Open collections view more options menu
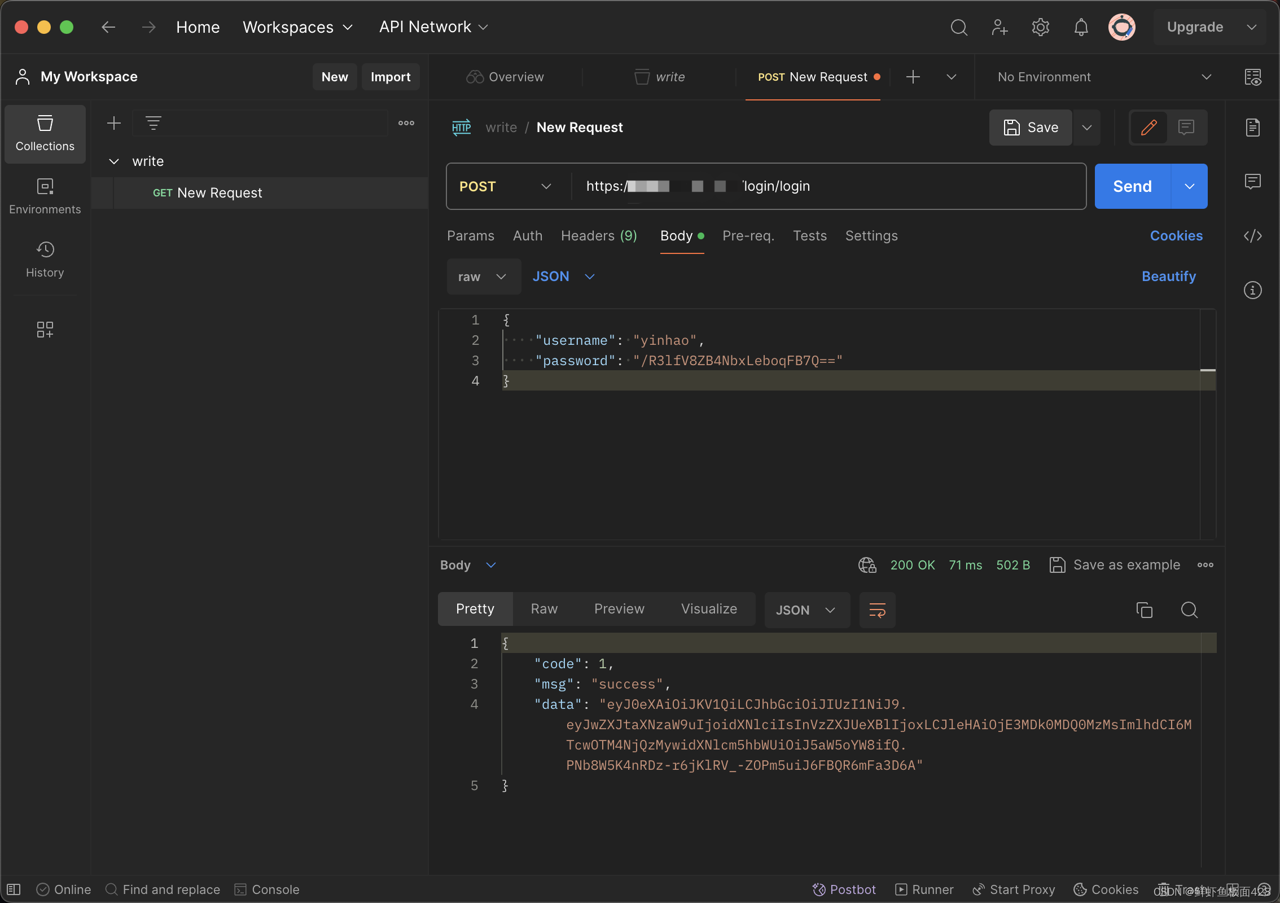The width and height of the screenshot is (1280, 903). (x=406, y=123)
